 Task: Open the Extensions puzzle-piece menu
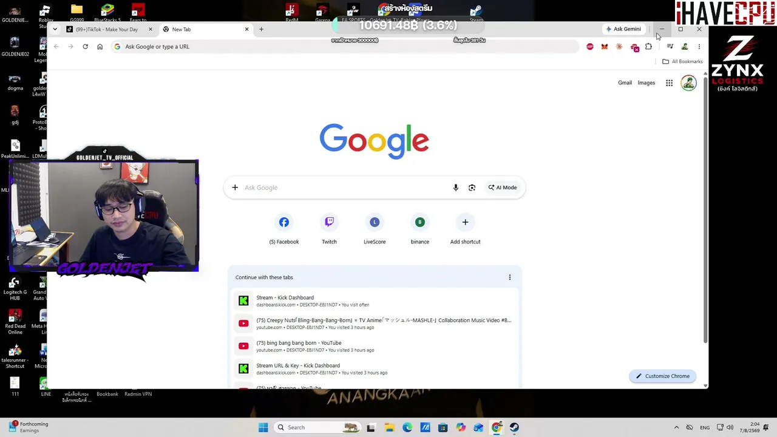tap(648, 47)
